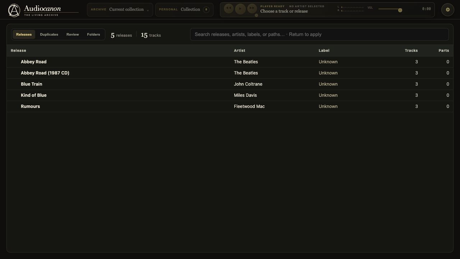Click Unknown label in Blue Train row

click(x=328, y=84)
